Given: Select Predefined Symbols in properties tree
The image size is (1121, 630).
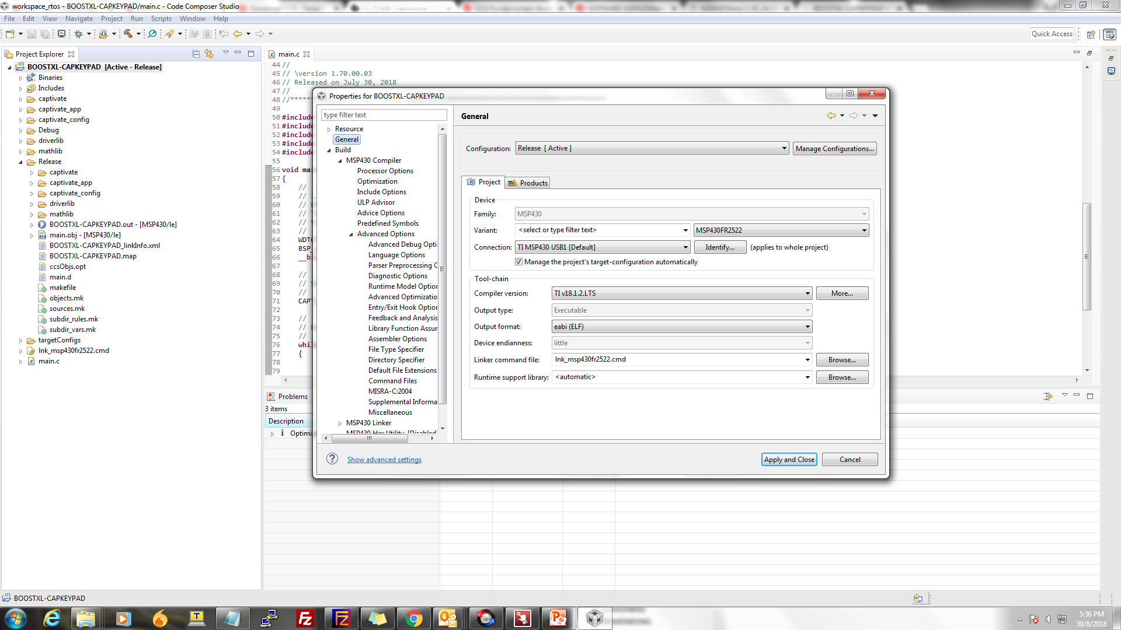Looking at the screenshot, I should (388, 223).
